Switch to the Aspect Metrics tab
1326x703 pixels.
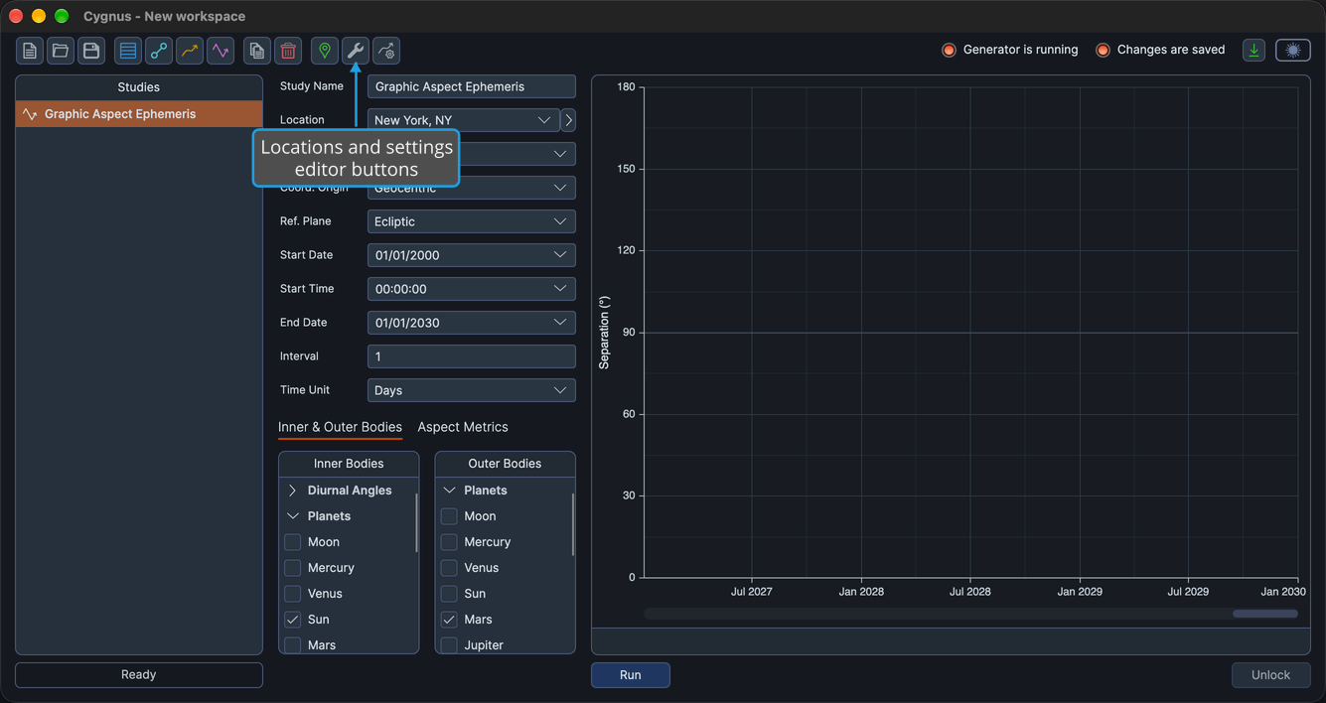coord(463,427)
